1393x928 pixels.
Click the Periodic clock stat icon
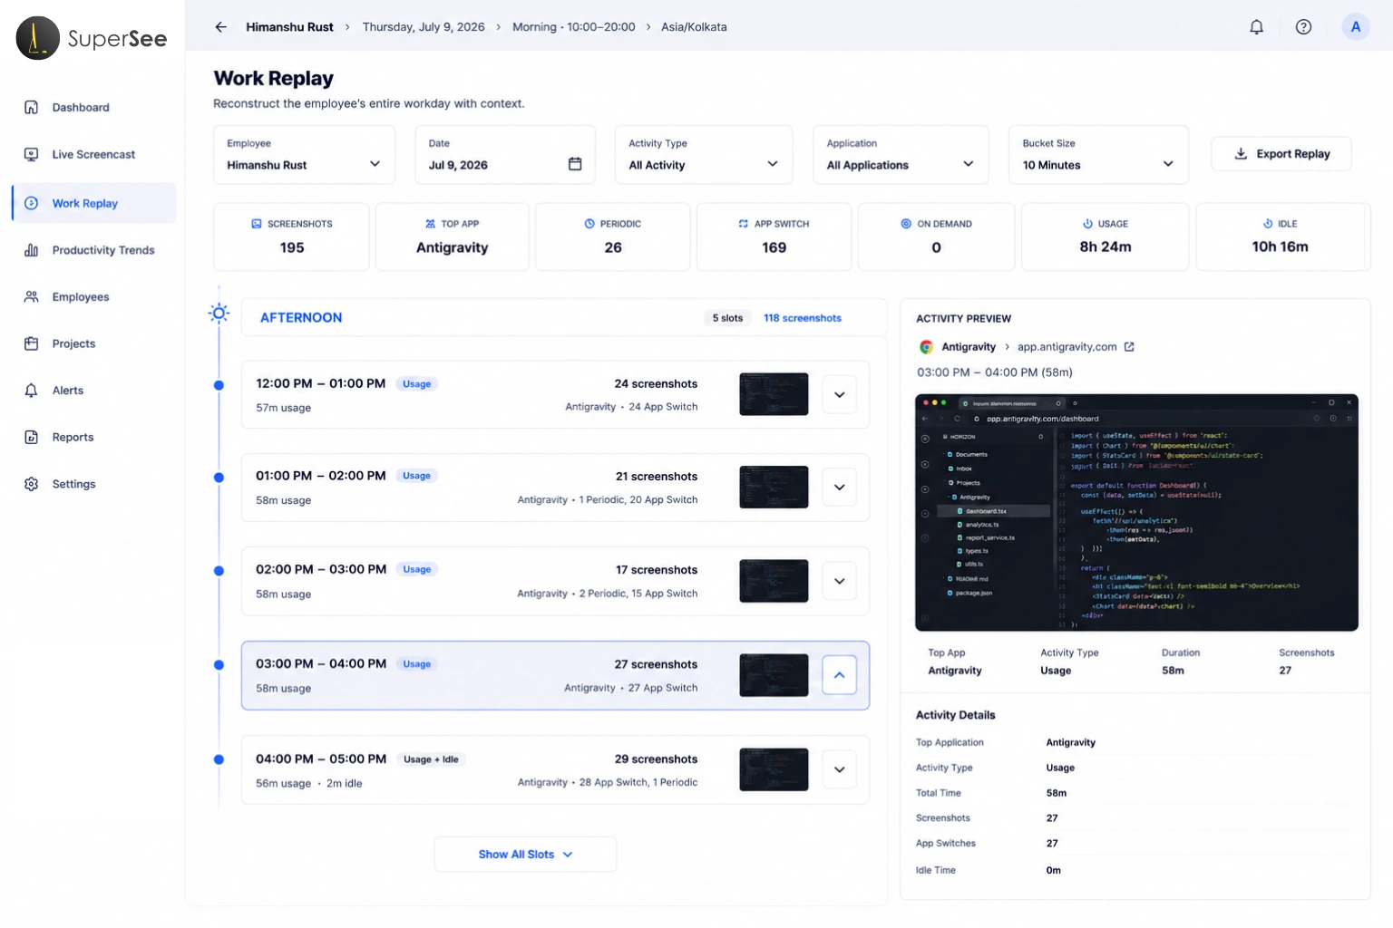click(589, 224)
